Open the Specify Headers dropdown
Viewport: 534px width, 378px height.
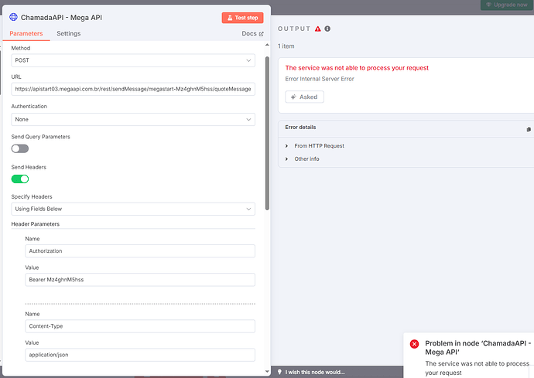[133, 209]
